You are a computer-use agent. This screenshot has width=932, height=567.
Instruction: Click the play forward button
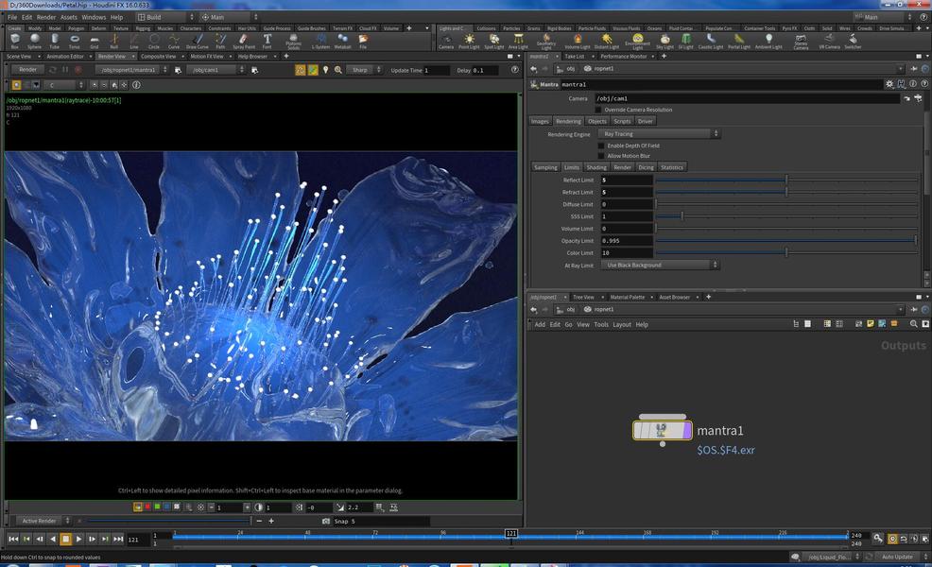[78, 539]
